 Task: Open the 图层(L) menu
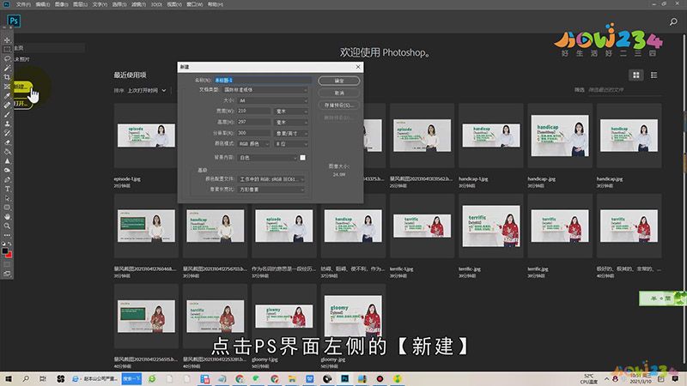coord(80,4)
